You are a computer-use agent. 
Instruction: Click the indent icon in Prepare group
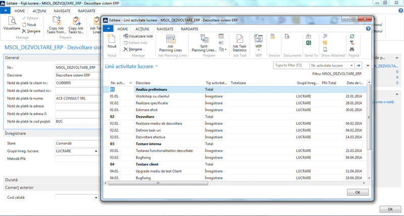click(x=221, y=43)
